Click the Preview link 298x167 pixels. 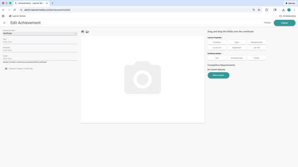coord(267,23)
